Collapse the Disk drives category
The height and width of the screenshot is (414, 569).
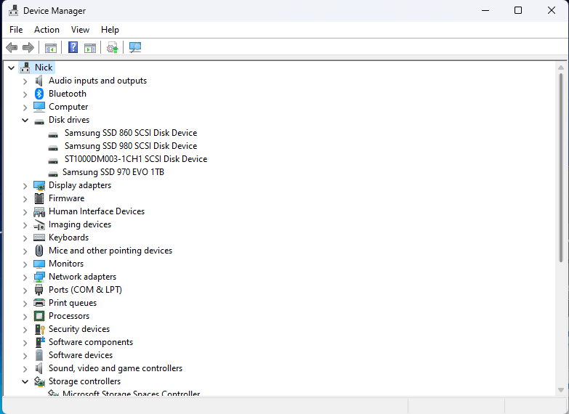pos(25,120)
